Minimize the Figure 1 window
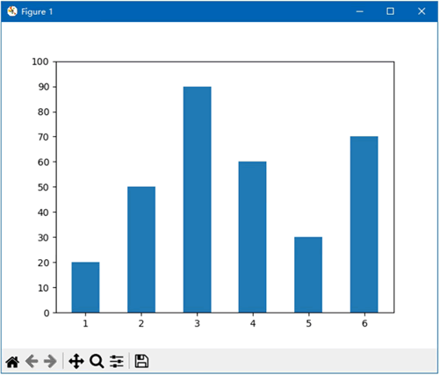The image size is (439, 375). point(360,11)
